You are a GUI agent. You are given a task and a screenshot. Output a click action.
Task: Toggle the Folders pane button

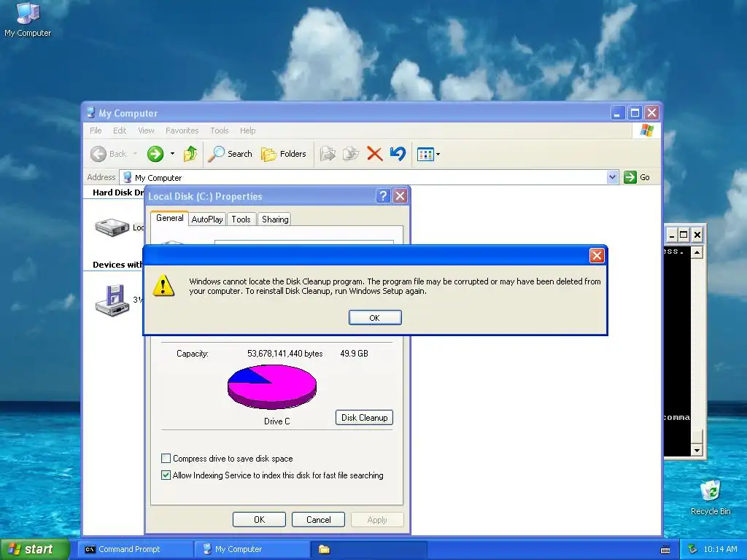pyautogui.click(x=284, y=154)
